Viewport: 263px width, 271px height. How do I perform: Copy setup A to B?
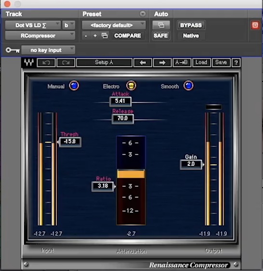click(182, 63)
